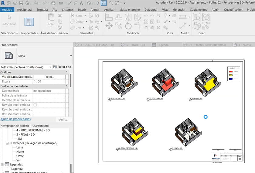This screenshot has width=255, height=173.
Task: Toggle the Revisão atual emitida checkbox
Action: 35,105
